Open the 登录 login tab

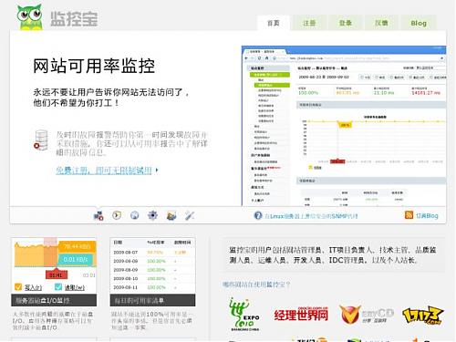click(346, 23)
